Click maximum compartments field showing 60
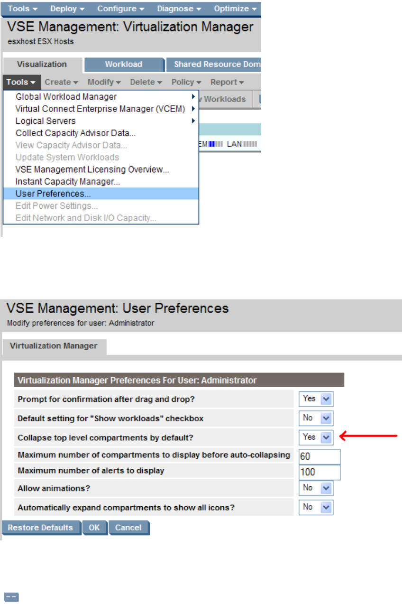402x604 pixels. pos(320,456)
